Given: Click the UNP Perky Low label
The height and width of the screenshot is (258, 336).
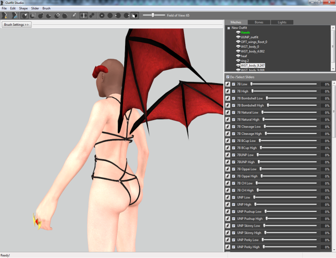Looking at the screenshot, I should tap(248, 240).
